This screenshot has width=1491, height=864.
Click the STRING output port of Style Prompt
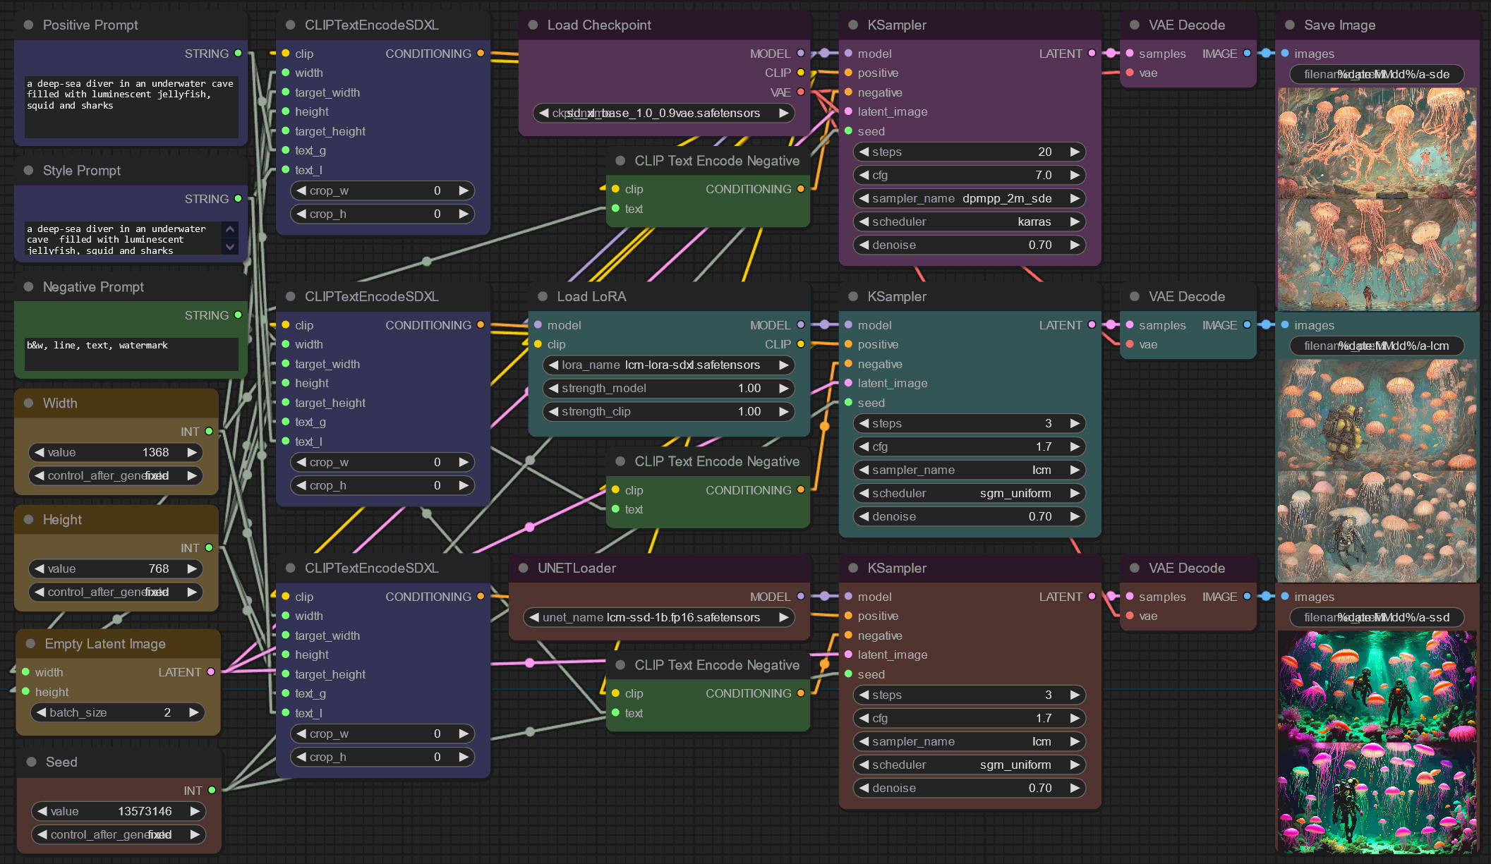coord(239,199)
